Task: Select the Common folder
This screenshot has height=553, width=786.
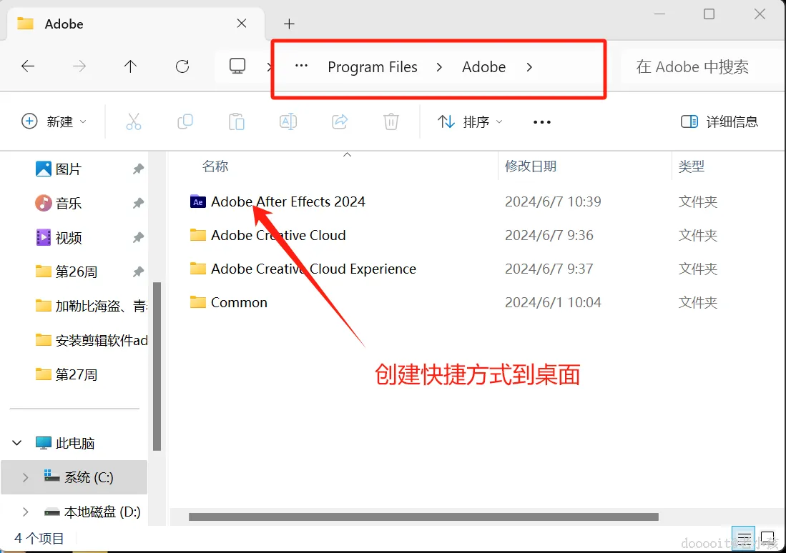Action: point(238,302)
